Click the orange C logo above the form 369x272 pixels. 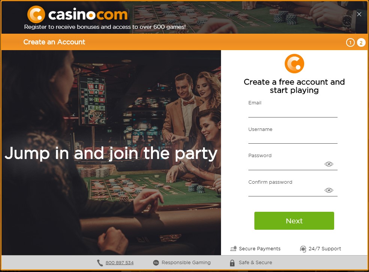point(294,64)
